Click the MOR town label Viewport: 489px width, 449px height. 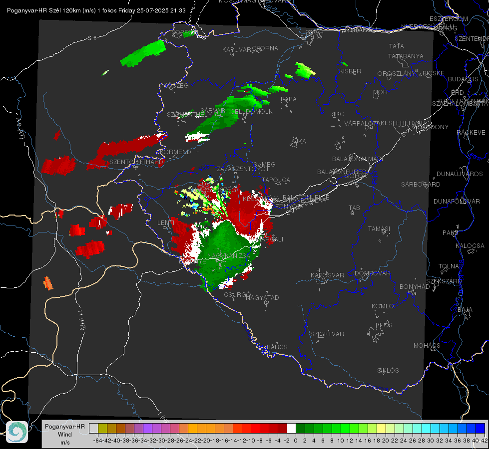click(x=381, y=92)
